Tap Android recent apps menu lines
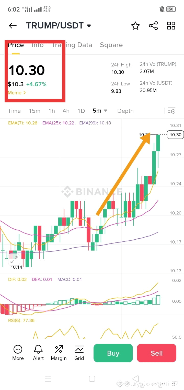 pyautogui.click(x=48, y=379)
